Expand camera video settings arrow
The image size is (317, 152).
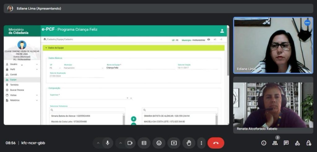121,143
